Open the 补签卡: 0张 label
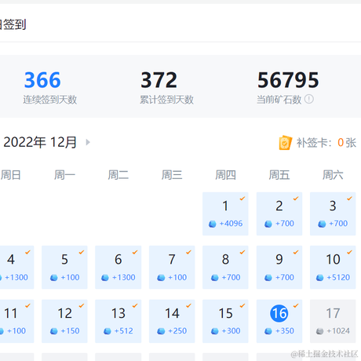Screen dimensions: 361x361 [x=326, y=143]
